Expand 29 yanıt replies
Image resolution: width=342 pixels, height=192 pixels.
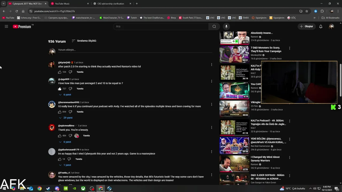tap(66, 118)
